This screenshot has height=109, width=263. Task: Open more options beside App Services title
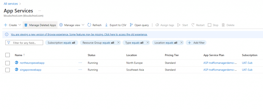(x=40, y=11)
